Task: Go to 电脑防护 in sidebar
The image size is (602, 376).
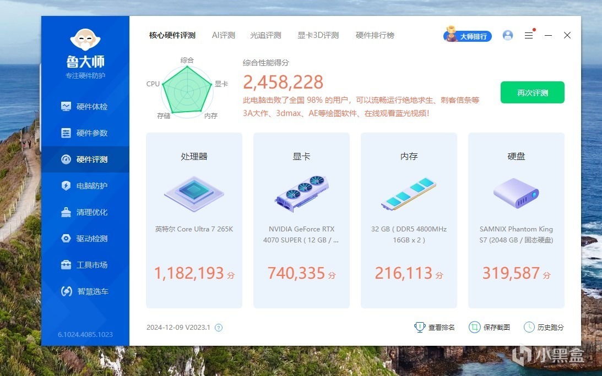Action: 85,186
